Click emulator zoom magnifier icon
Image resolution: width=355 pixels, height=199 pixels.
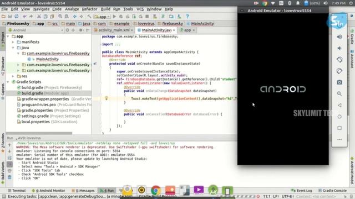click(x=339, y=93)
